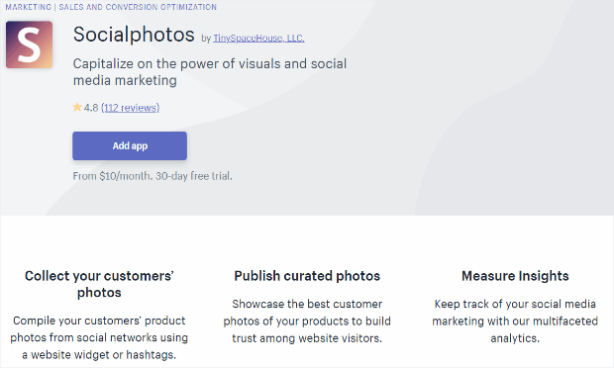Click the website widget or hashtags line

point(99,355)
